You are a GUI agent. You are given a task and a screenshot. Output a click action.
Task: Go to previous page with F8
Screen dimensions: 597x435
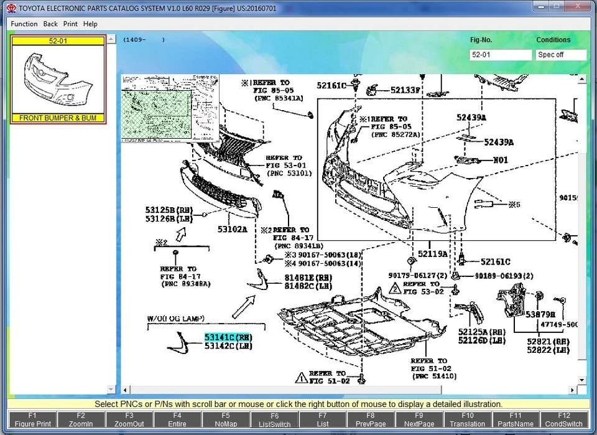click(x=371, y=419)
